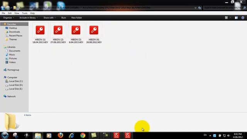Image resolution: width=247 pixels, height=139 pixels.
Task: Open Local Disk (C:)
Action: (x=16, y=81)
